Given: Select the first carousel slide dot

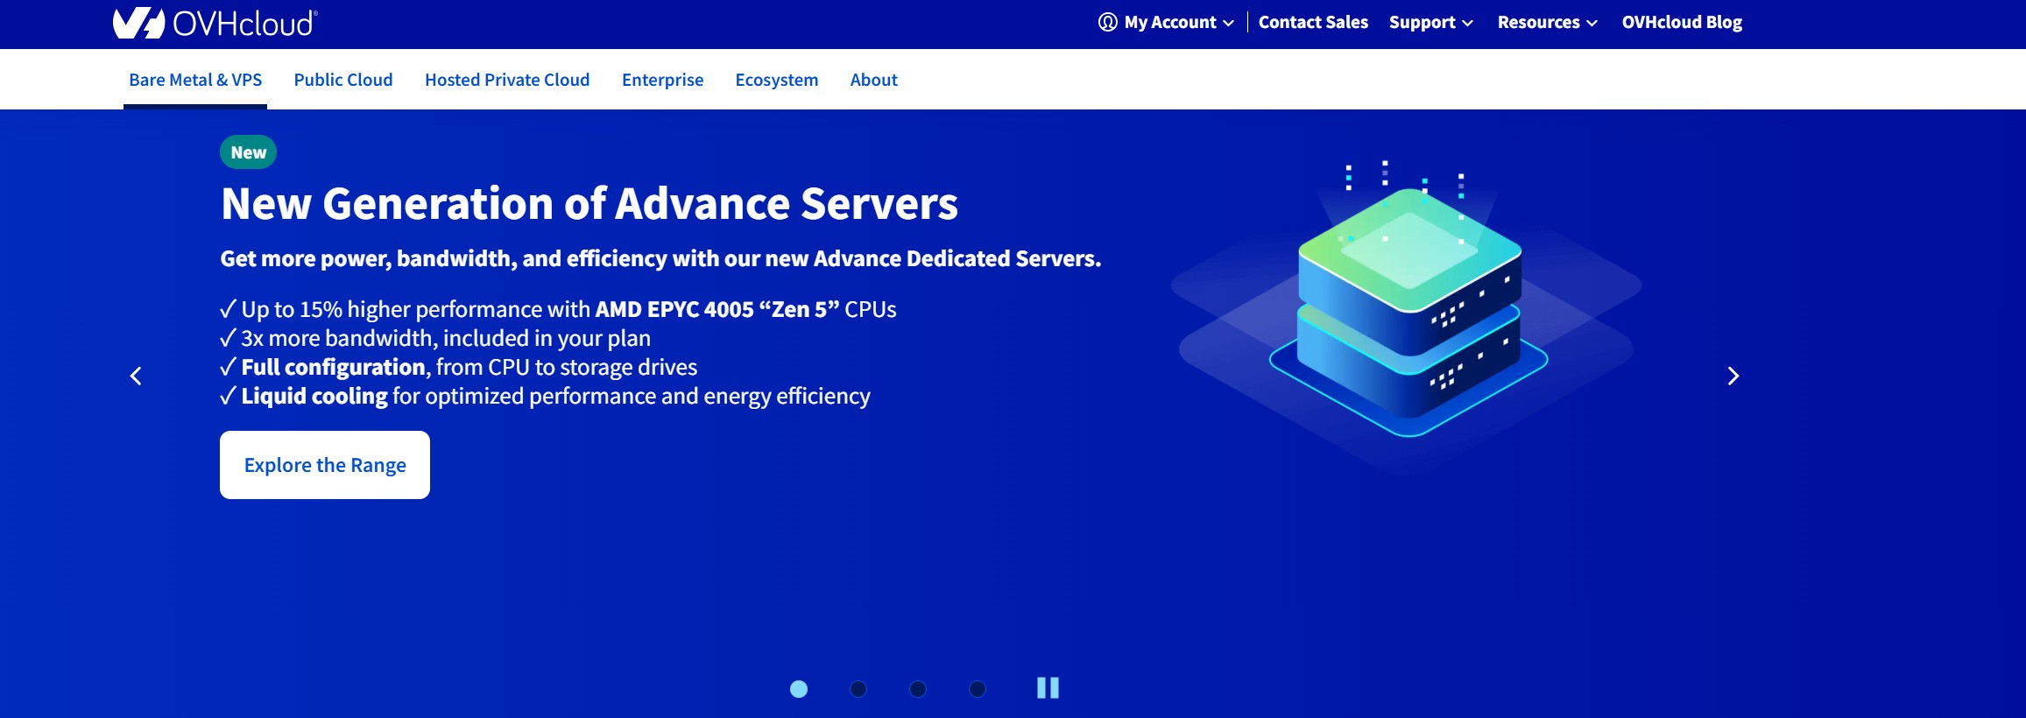Looking at the screenshot, I should point(799,689).
